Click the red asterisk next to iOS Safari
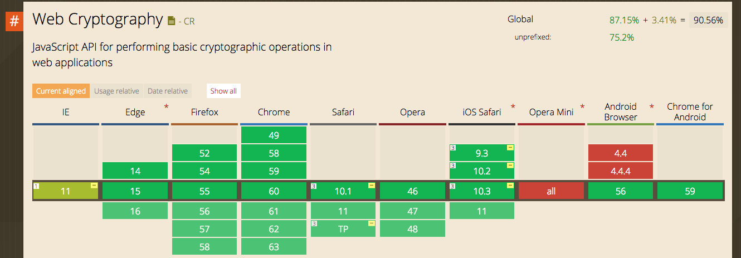This screenshot has width=741, height=258. pyautogui.click(x=513, y=107)
